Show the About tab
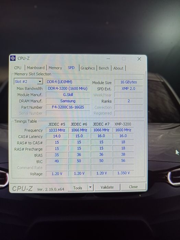 click(x=118, y=68)
